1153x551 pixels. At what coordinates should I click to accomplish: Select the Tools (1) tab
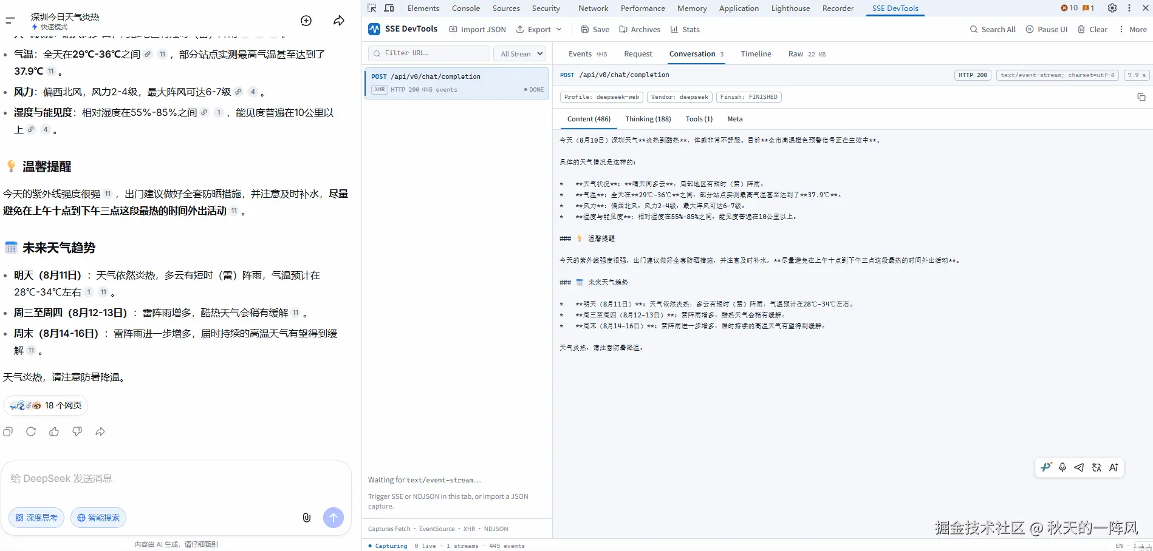click(x=699, y=119)
